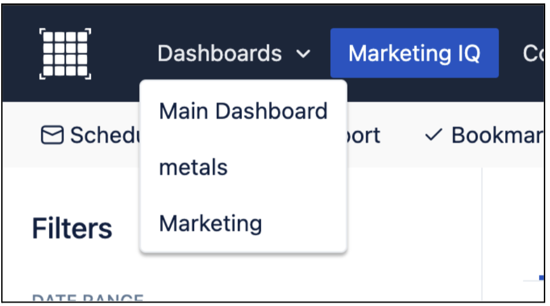Open the Marketing dashboard from the list
This screenshot has width=550, height=306.
click(x=210, y=224)
